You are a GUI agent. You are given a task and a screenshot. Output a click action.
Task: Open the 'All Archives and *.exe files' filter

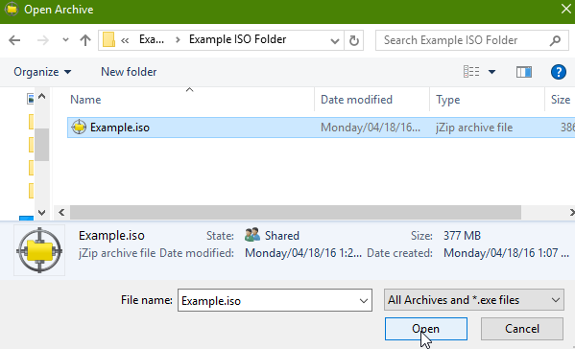click(x=474, y=300)
